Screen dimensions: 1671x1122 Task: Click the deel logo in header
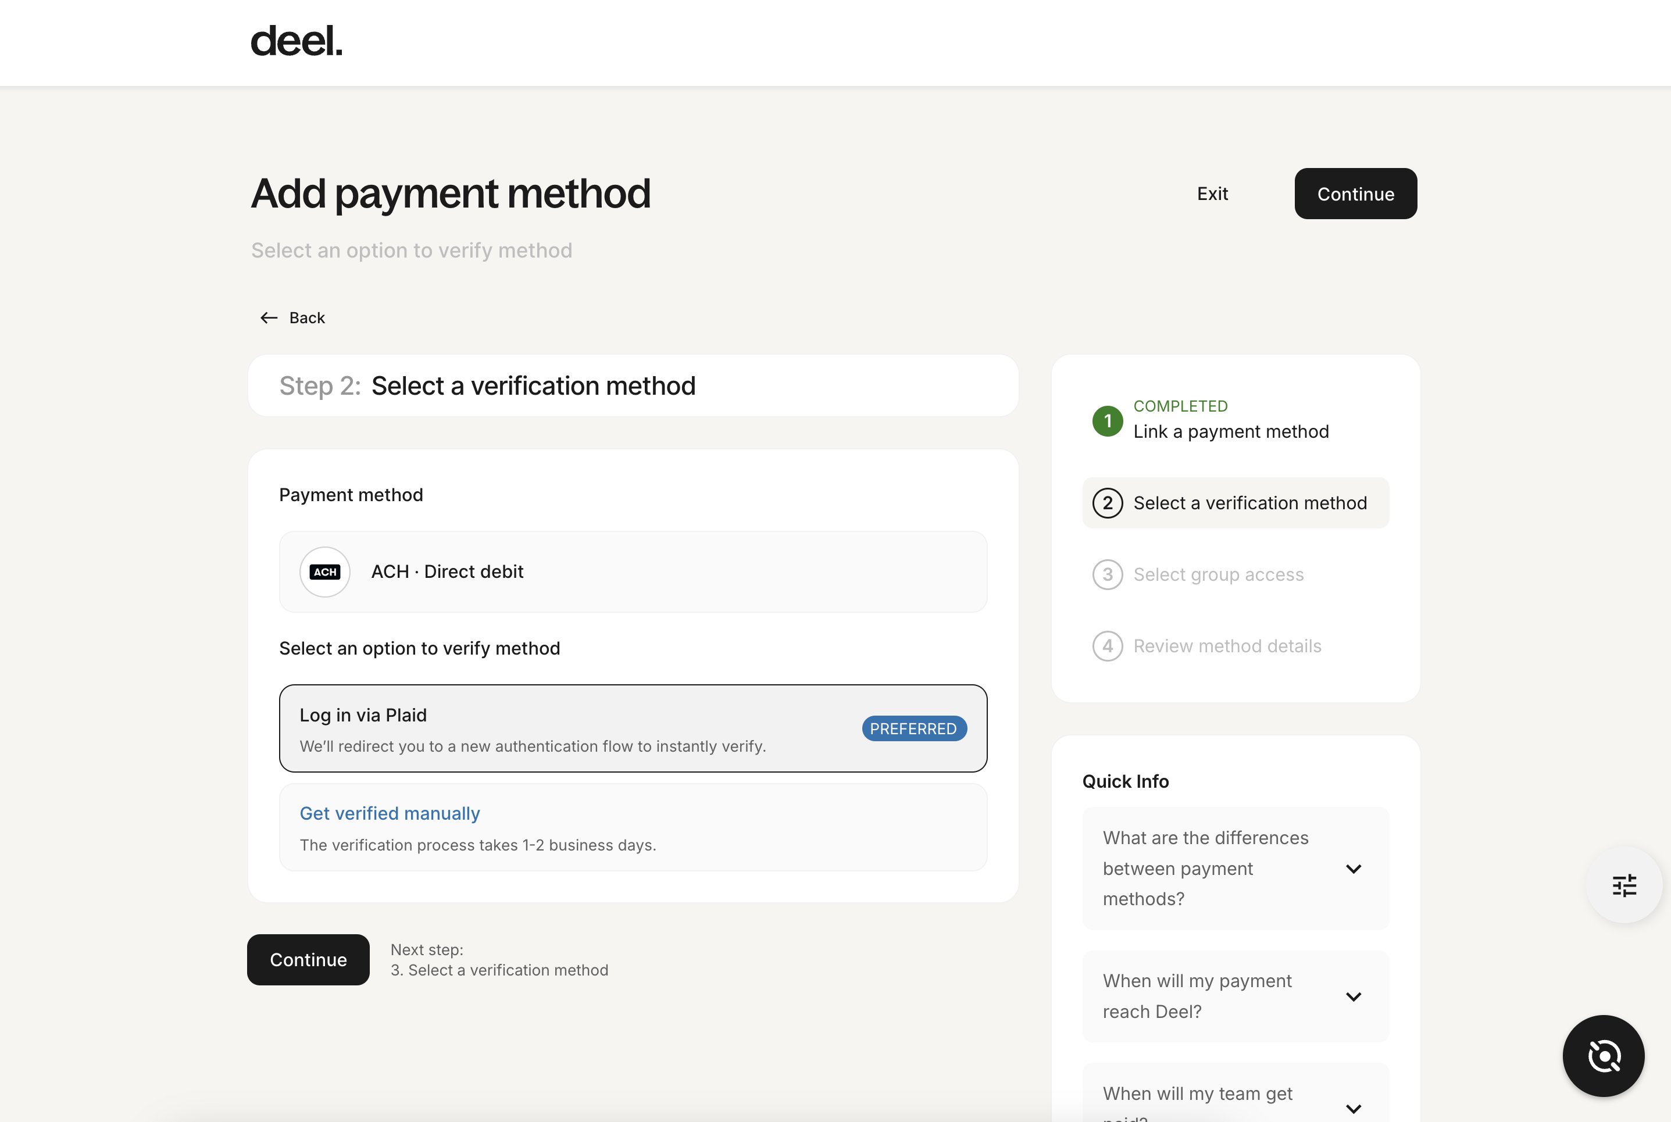[297, 41]
